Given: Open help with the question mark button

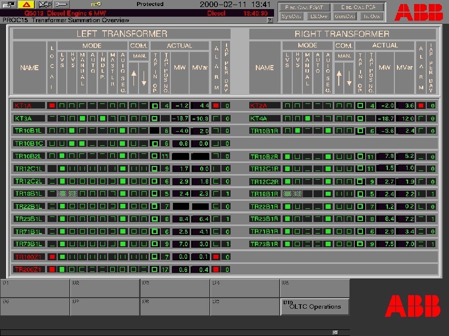Looking at the screenshot, I should (x=270, y=20).
